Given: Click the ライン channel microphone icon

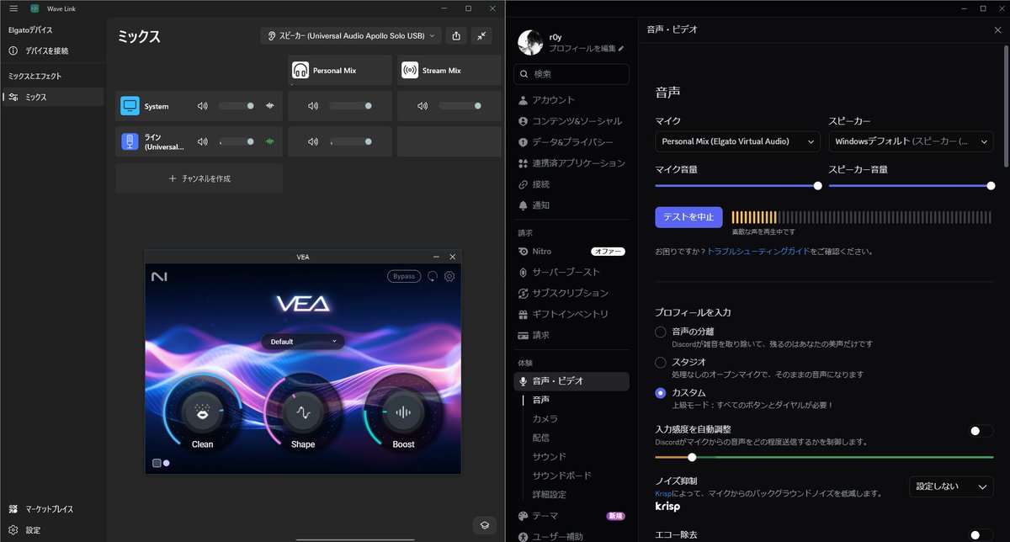Looking at the screenshot, I should pyautogui.click(x=130, y=141).
